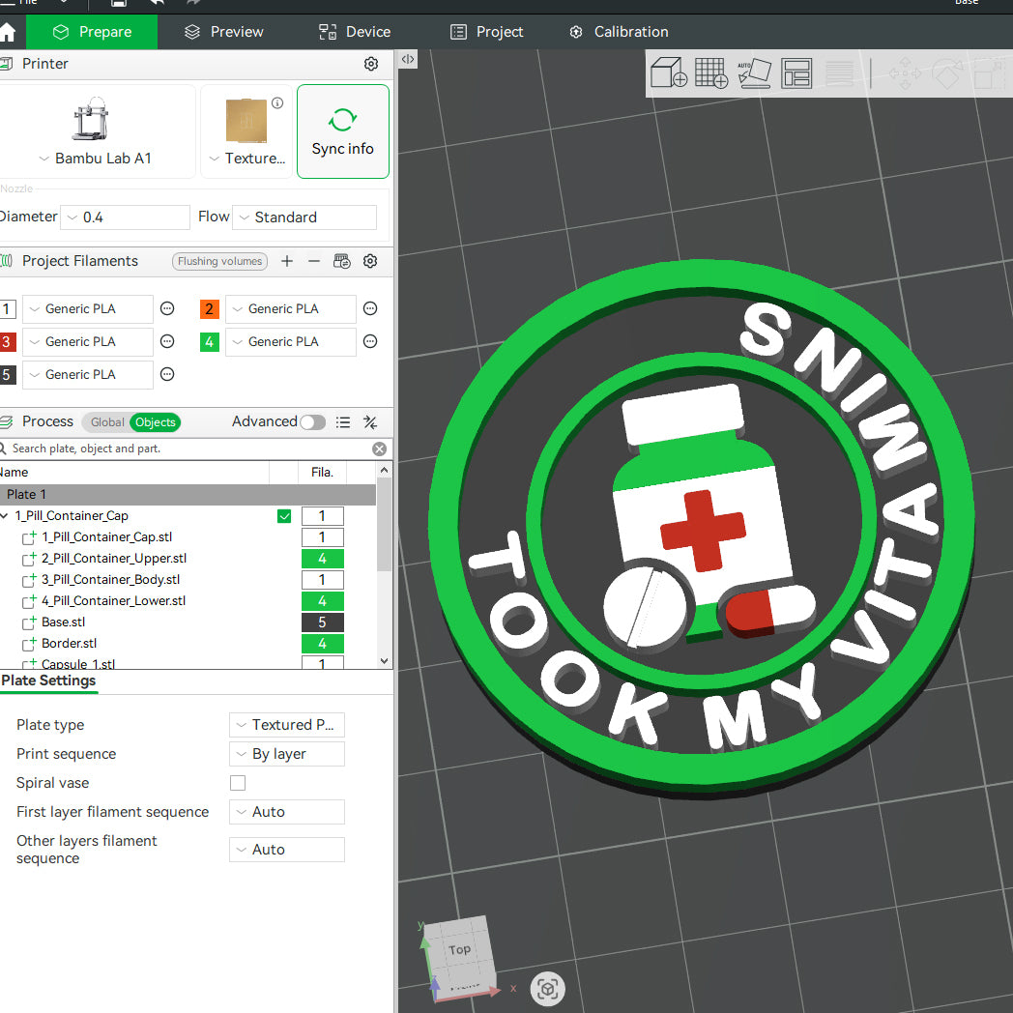Click the Sync info button

[342, 131]
